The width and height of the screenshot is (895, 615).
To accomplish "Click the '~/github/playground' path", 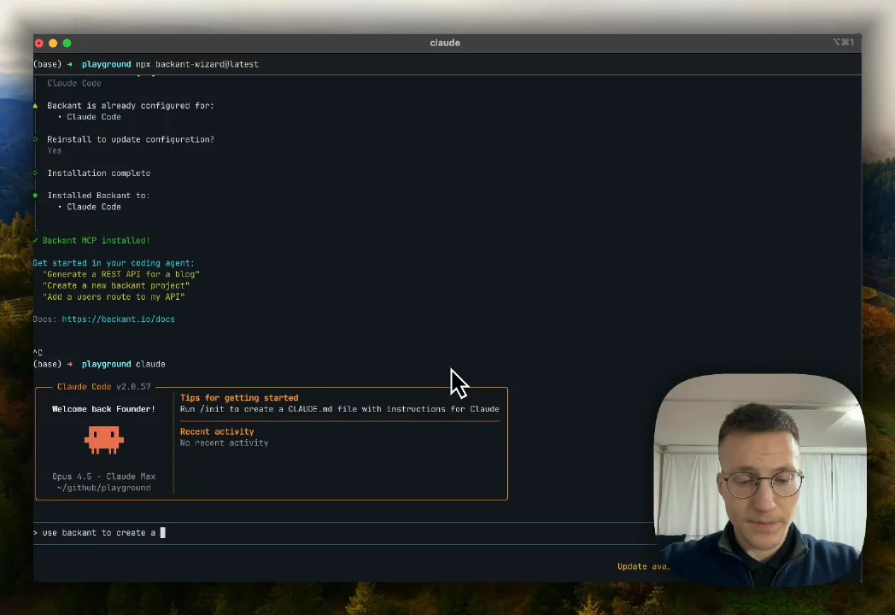I will click(104, 488).
